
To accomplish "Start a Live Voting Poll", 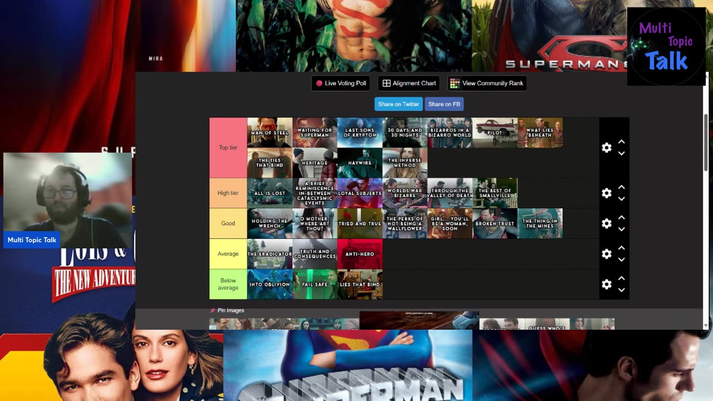I will click(x=341, y=83).
